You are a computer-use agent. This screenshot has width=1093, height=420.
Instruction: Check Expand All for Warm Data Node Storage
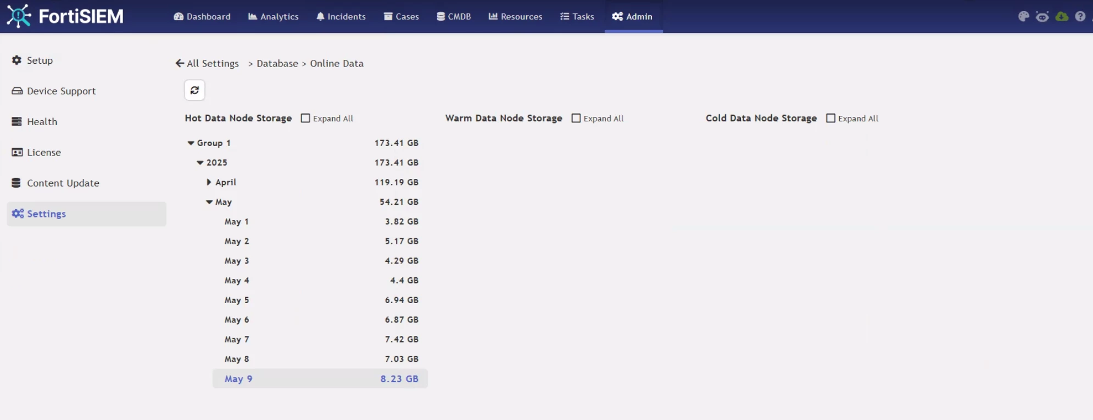point(576,118)
